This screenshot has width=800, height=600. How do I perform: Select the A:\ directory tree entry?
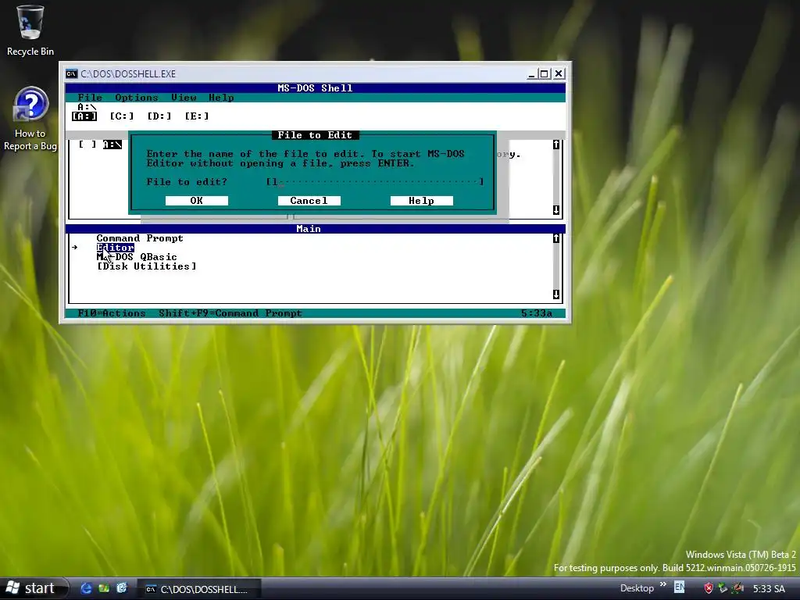pos(112,145)
